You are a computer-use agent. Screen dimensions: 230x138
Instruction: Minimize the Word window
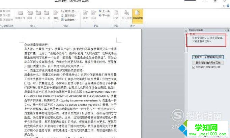(x=206, y=1)
